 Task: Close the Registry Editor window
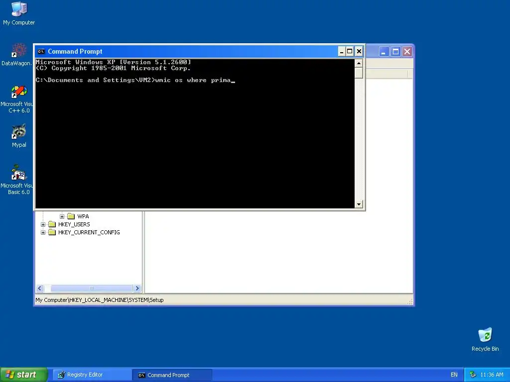407,52
